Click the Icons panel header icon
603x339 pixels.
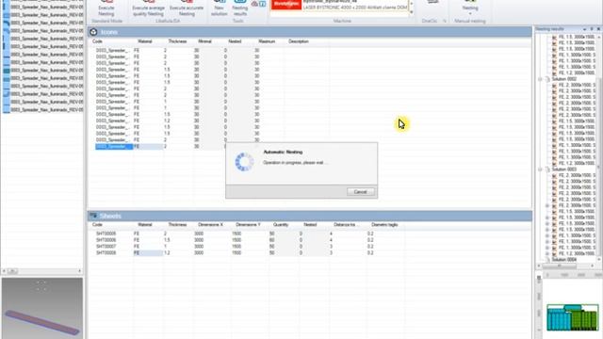(x=93, y=32)
